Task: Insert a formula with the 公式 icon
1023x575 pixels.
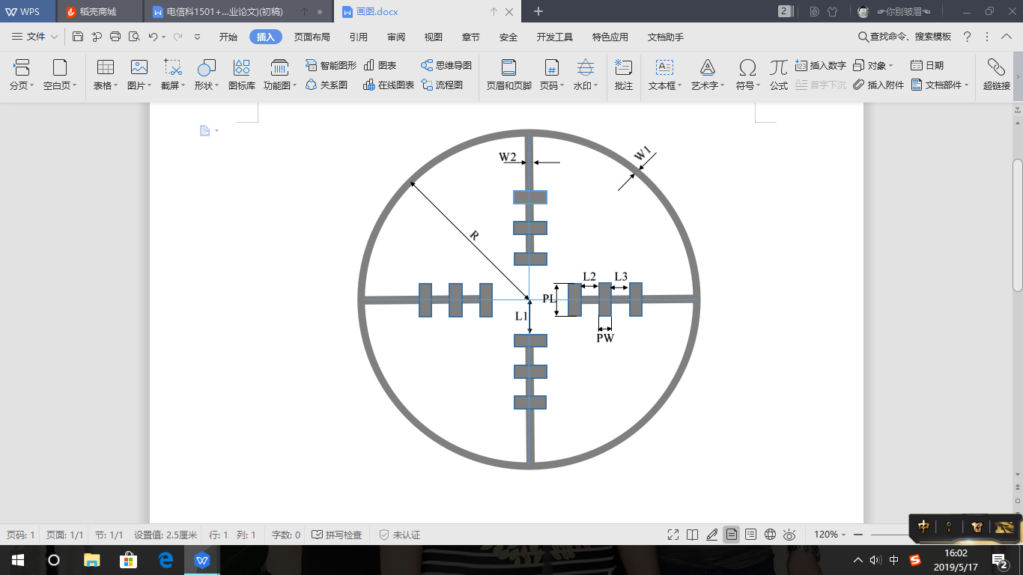Action: [779, 75]
